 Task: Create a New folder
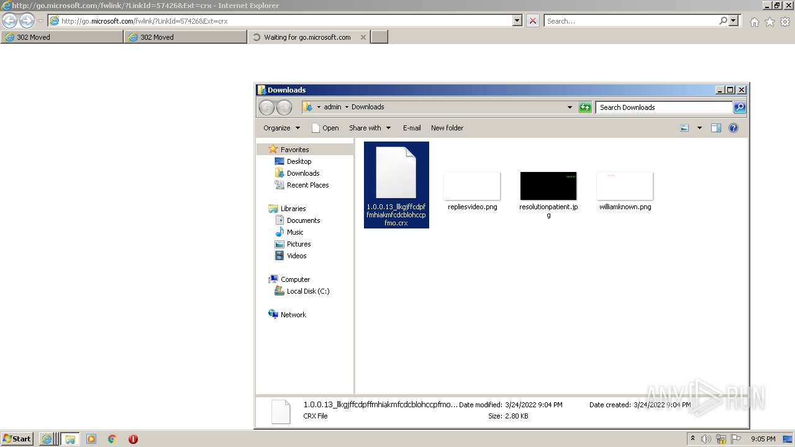[447, 128]
